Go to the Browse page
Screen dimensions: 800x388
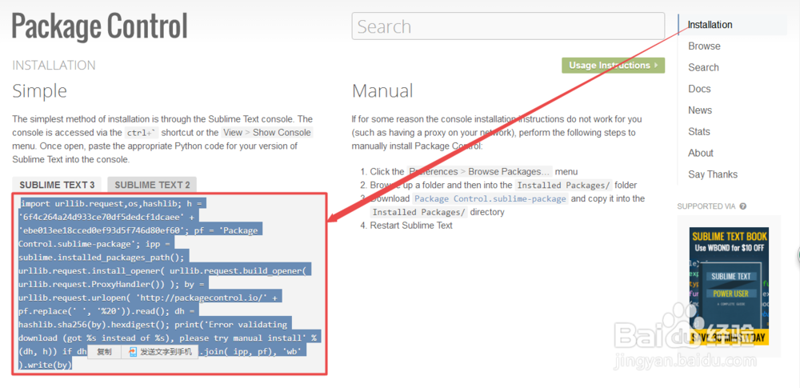(704, 46)
